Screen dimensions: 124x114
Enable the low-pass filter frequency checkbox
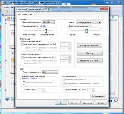tap(23, 57)
